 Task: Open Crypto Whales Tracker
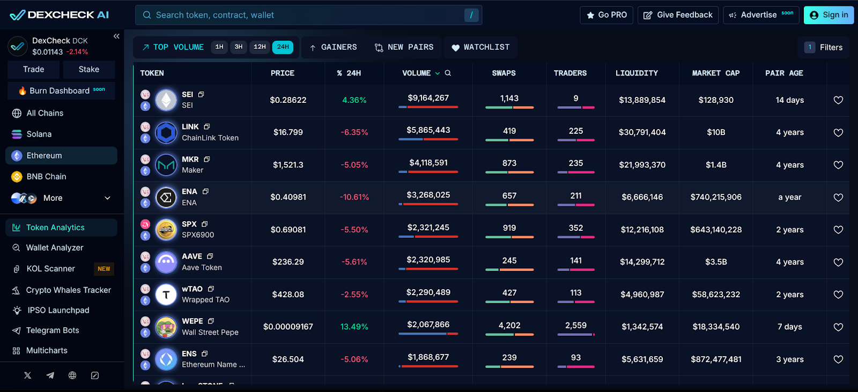click(x=61, y=290)
